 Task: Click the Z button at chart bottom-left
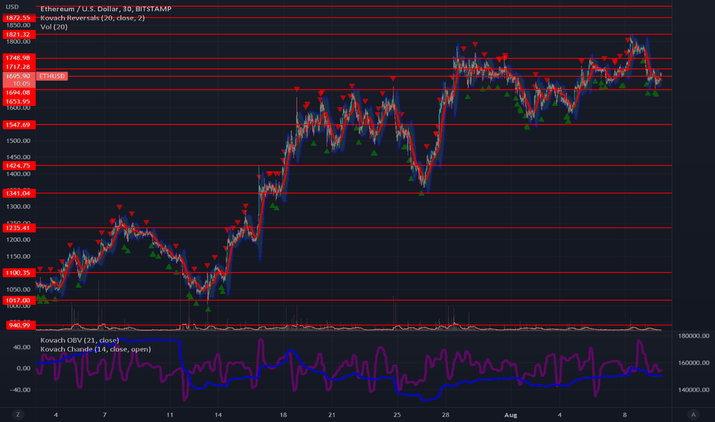point(18,414)
